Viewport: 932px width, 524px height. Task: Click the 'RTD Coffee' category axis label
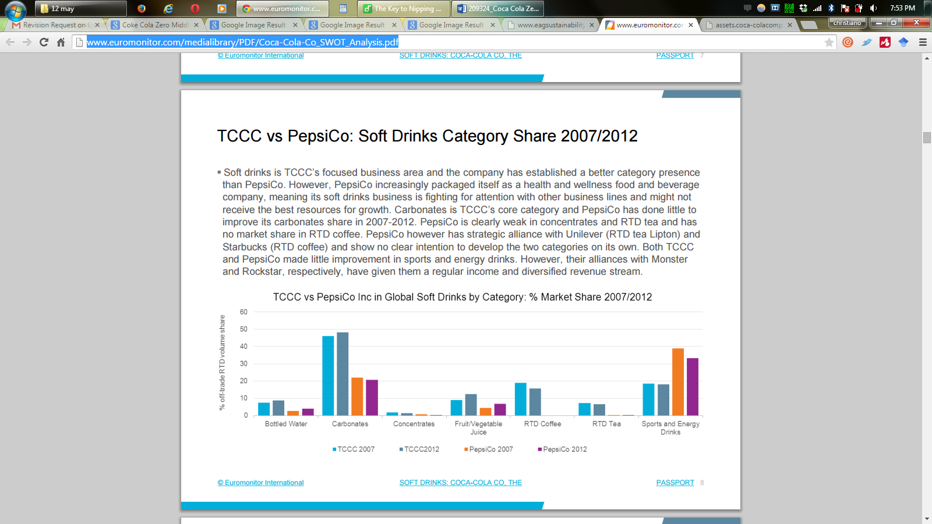pyautogui.click(x=543, y=424)
